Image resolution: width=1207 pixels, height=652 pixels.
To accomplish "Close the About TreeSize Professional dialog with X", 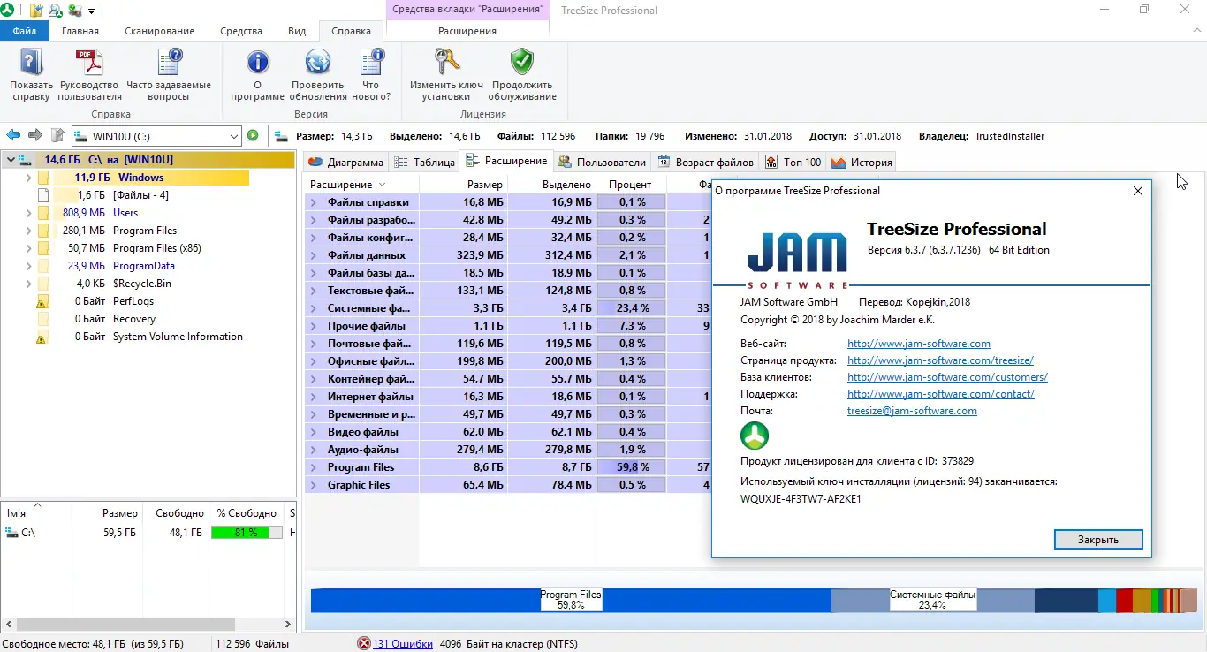I will (x=1138, y=191).
